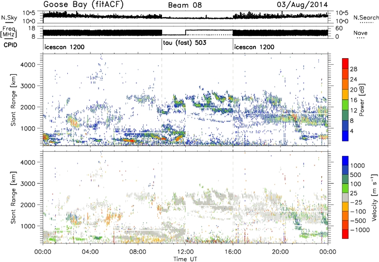Click the "-500" tick on the velocity colorbar
Viewport: 379px width, 262px height.
[358, 221]
